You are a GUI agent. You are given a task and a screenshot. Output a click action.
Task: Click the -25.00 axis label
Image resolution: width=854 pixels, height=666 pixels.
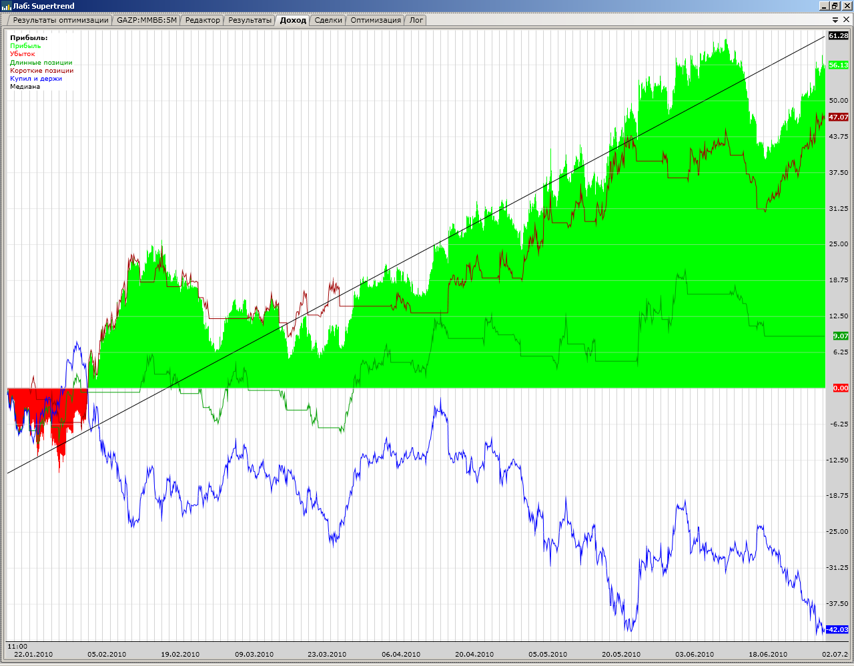(838, 532)
